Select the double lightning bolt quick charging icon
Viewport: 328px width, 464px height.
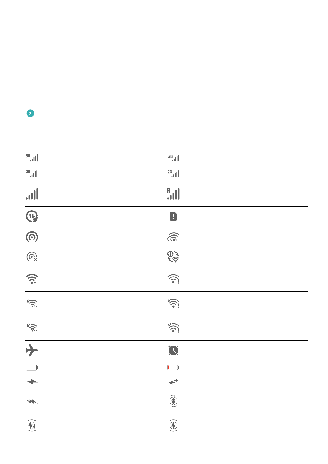pos(173,382)
